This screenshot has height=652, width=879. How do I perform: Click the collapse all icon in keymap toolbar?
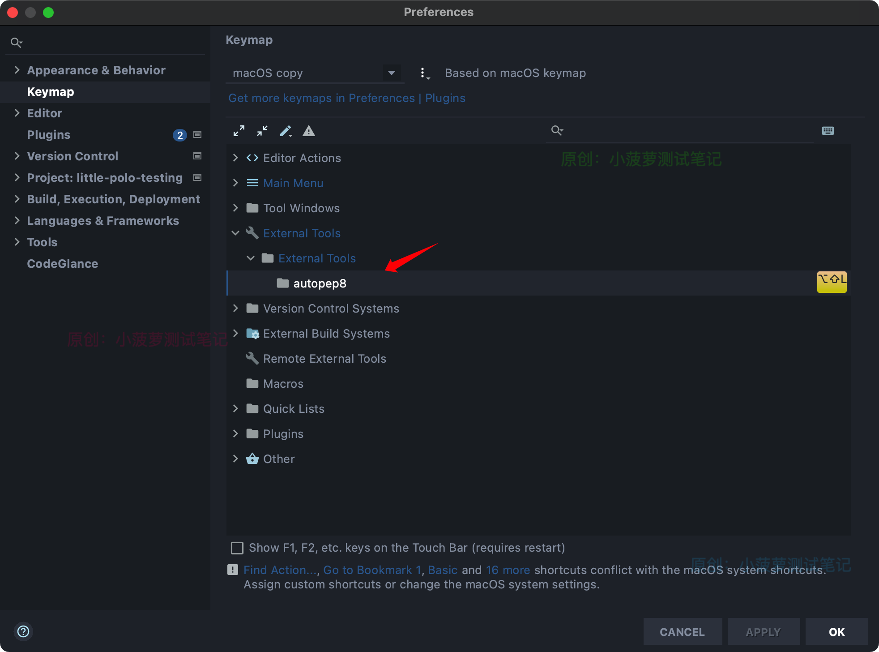pyautogui.click(x=262, y=131)
